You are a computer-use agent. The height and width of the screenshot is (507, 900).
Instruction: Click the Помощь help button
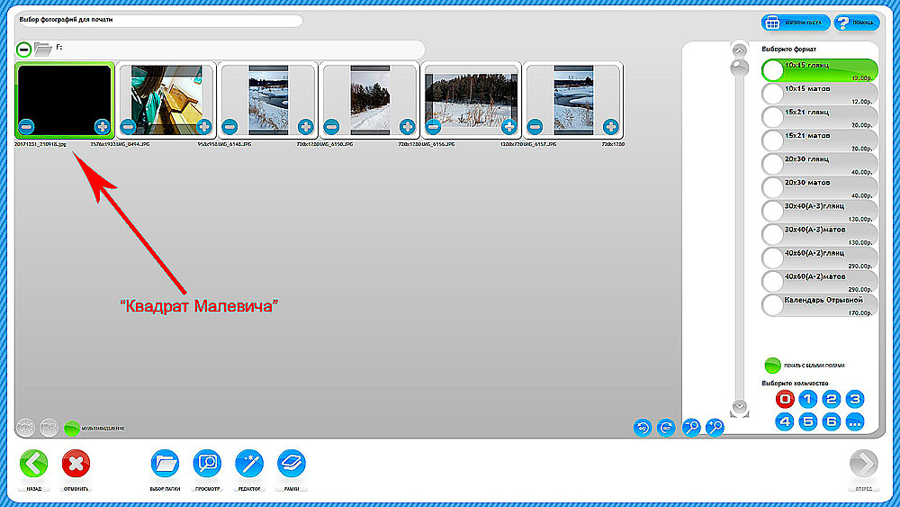853,23
